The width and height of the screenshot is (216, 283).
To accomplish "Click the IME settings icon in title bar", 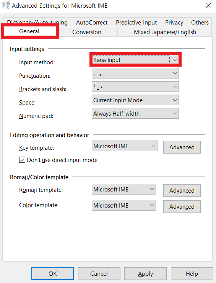I will tap(6, 5).
